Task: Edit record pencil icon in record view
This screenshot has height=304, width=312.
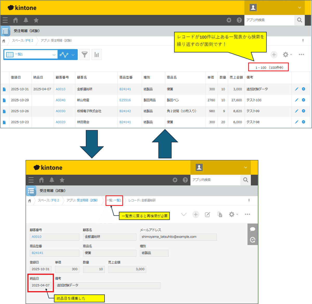Action: 207,214
